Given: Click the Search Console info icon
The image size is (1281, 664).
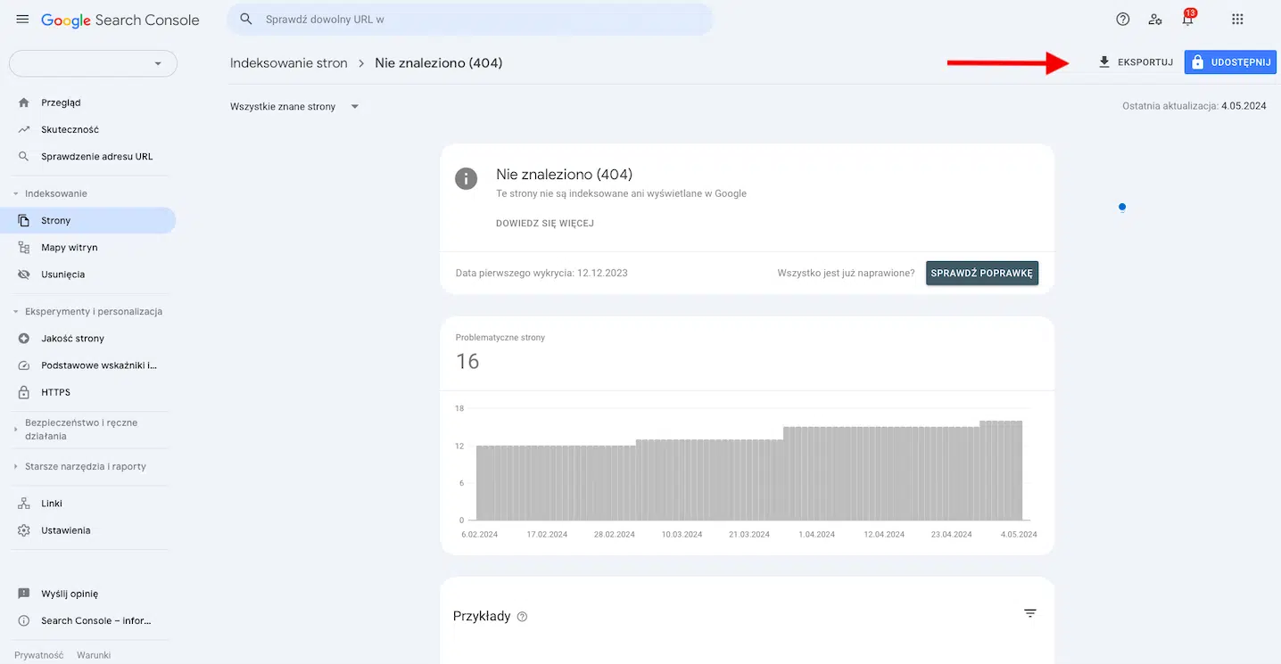Looking at the screenshot, I should coord(24,620).
